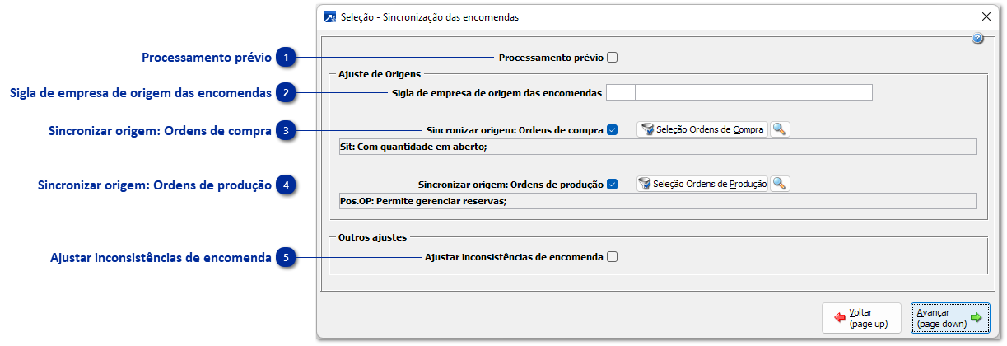Open Seleção Ordens de Compra filter button
Image resolution: width=1007 pixels, height=346 pixels.
point(702,129)
